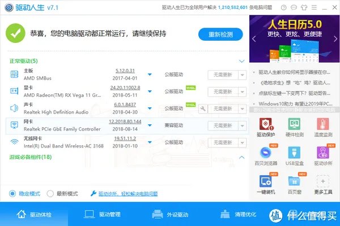Click the 无需更新 button for Intel Wireless-AC 3168
This screenshot has height=226, width=340.
pos(223,142)
